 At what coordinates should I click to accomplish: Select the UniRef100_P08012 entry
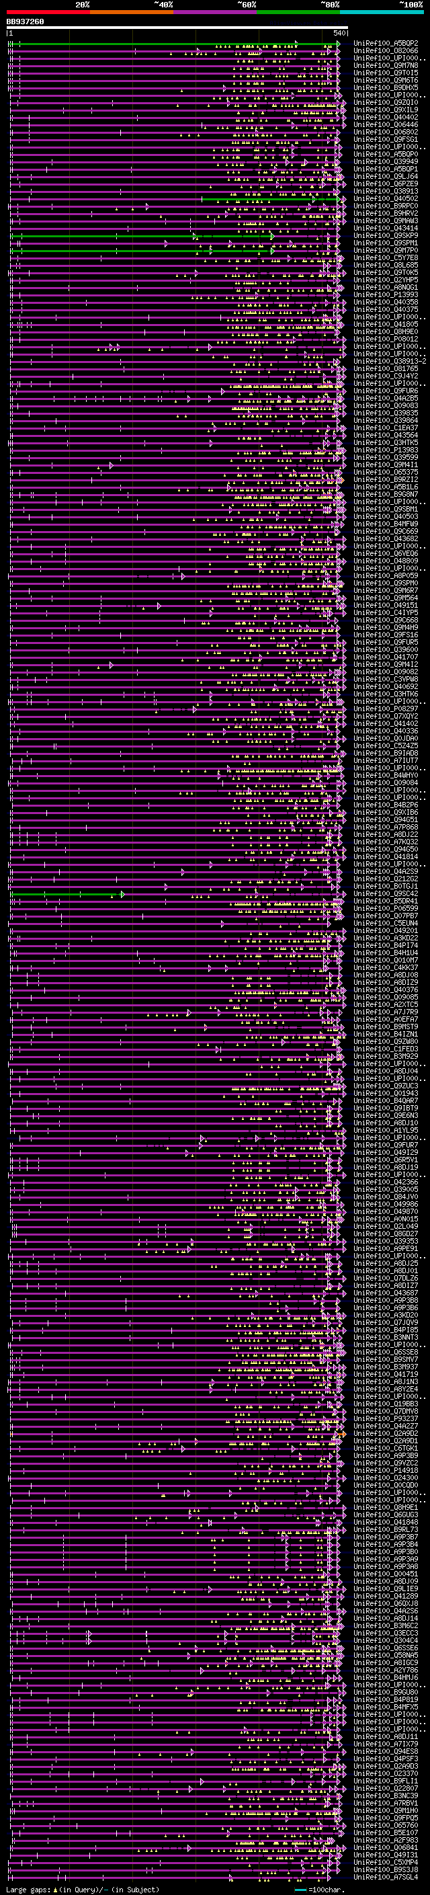pos(386,339)
